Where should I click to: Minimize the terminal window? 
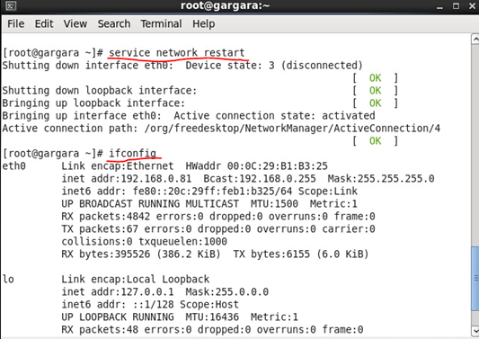tap(439, 6)
